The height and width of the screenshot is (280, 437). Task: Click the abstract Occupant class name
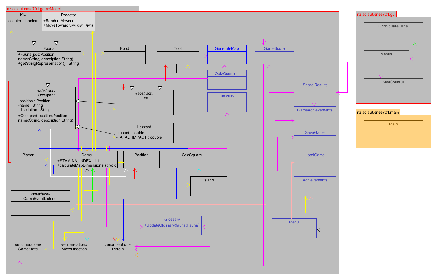click(46, 95)
